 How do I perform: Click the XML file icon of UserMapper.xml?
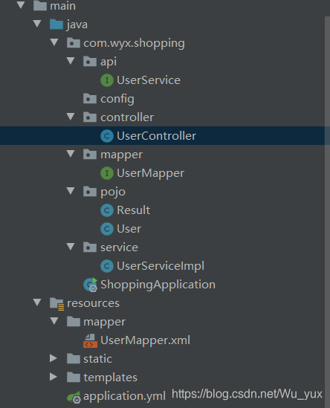coord(90,340)
